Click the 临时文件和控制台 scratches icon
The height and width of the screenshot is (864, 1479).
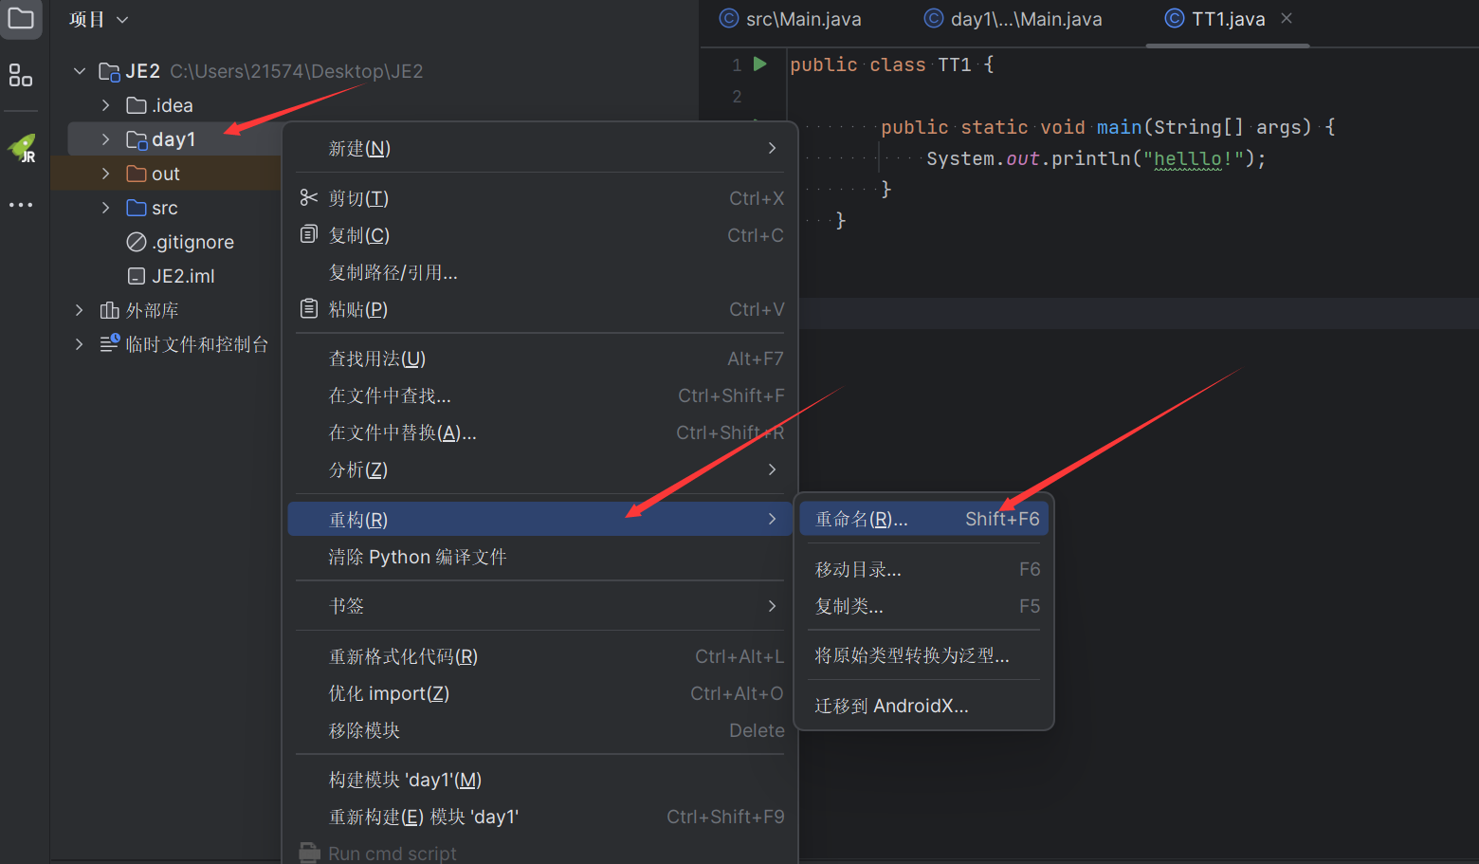(x=110, y=343)
